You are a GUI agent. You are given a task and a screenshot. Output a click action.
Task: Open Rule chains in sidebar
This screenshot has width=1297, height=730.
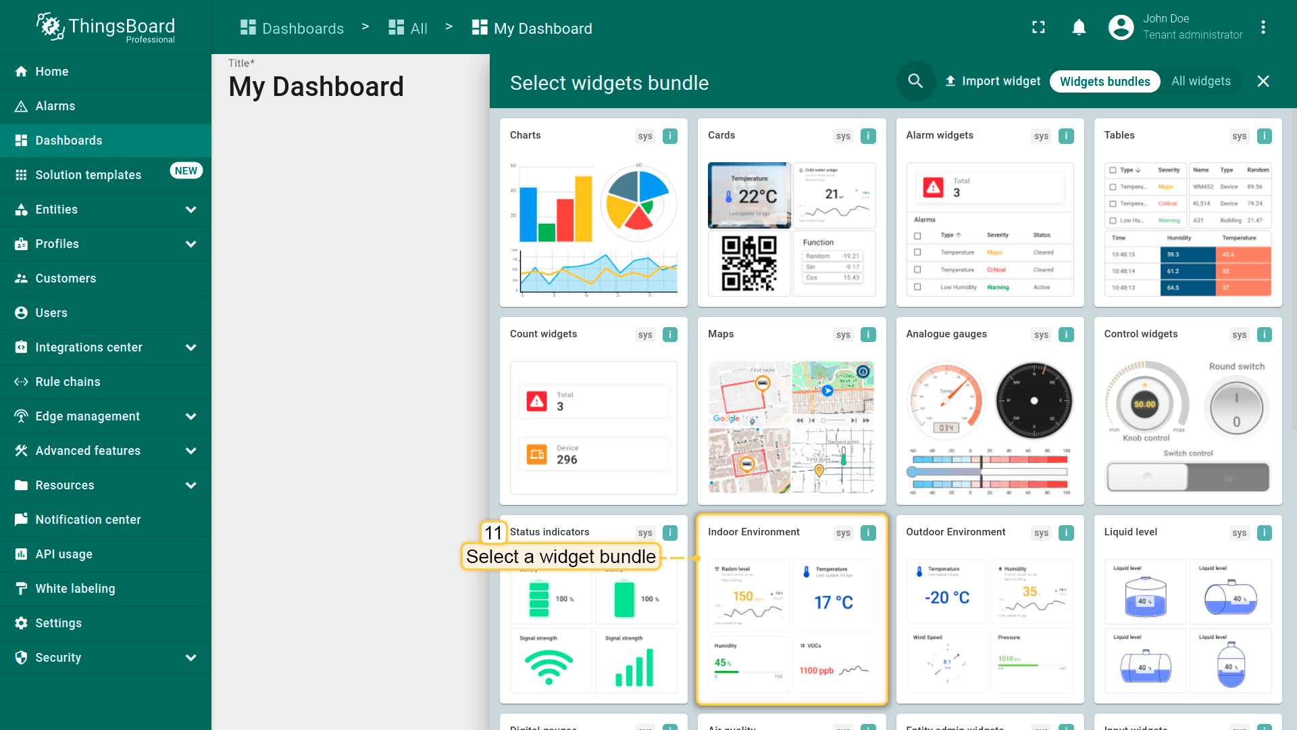pos(68,382)
